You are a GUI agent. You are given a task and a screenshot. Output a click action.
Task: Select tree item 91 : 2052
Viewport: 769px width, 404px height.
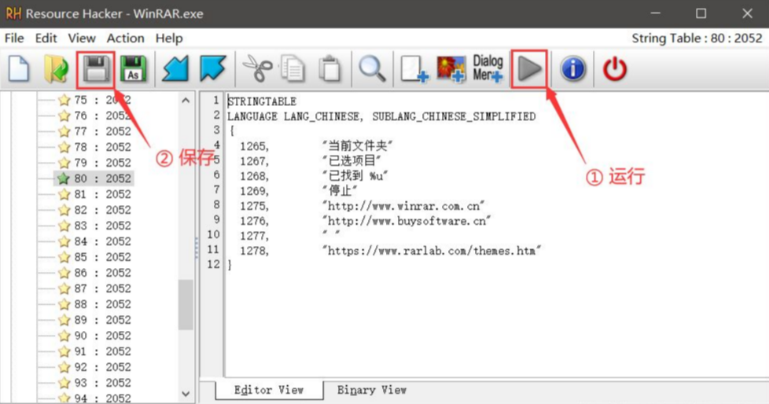pyautogui.click(x=94, y=351)
